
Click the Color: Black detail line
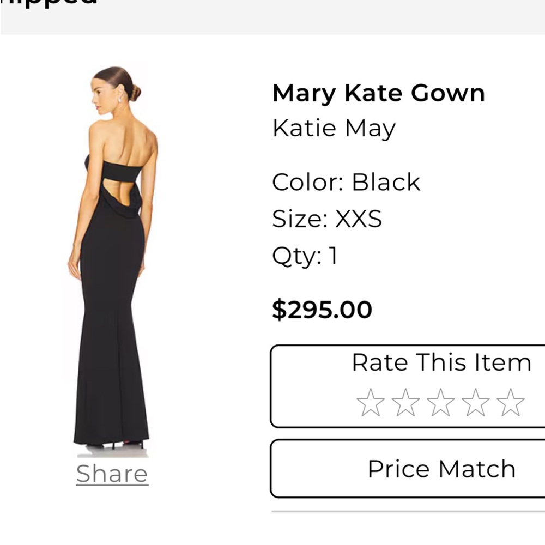(x=346, y=182)
